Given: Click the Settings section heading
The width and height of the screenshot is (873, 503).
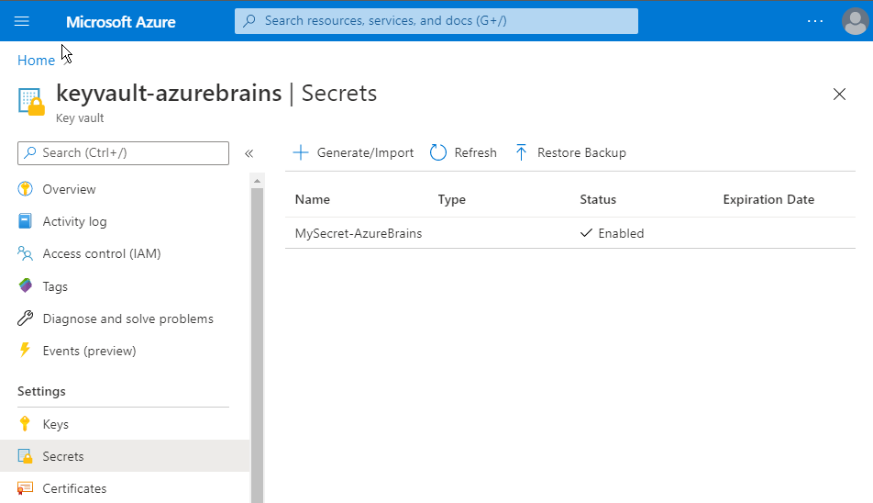Looking at the screenshot, I should (41, 392).
